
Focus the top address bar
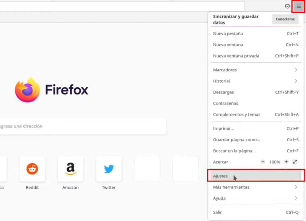122,6
